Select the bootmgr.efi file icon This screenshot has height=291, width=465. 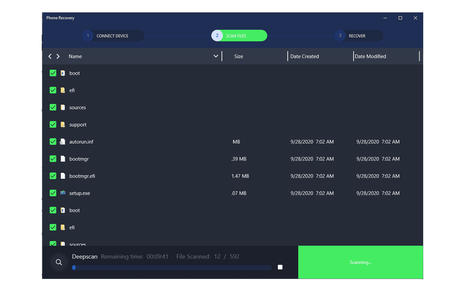coord(62,176)
